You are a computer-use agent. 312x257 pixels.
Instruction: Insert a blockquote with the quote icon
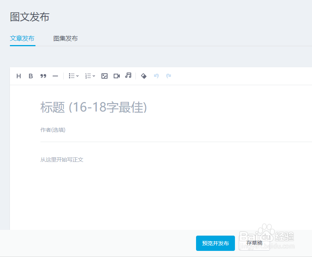(x=43, y=76)
